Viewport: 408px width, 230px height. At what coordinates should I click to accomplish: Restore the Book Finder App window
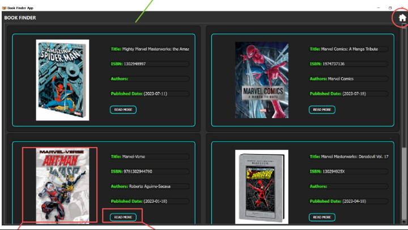[390, 8]
